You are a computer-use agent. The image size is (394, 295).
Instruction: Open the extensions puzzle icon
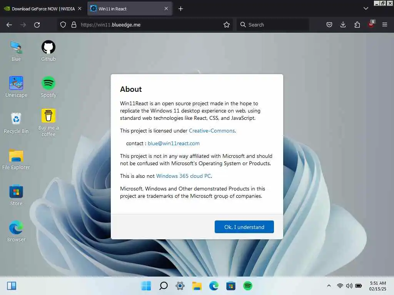[x=357, y=25]
